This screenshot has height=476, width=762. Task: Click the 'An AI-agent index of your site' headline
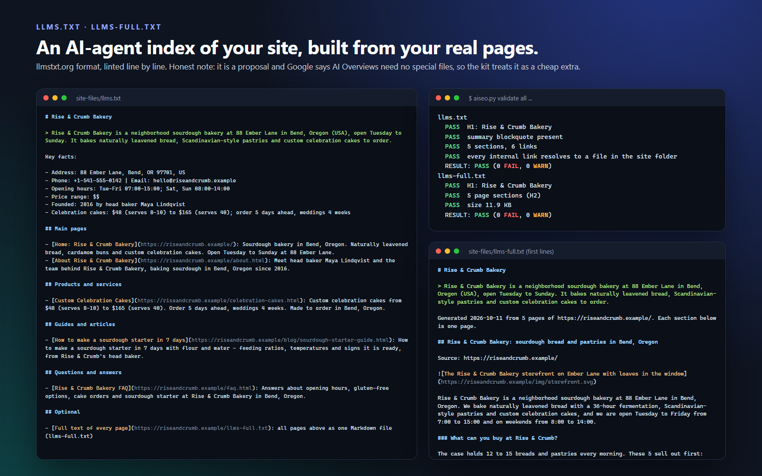pyautogui.click(x=287, y=48)
